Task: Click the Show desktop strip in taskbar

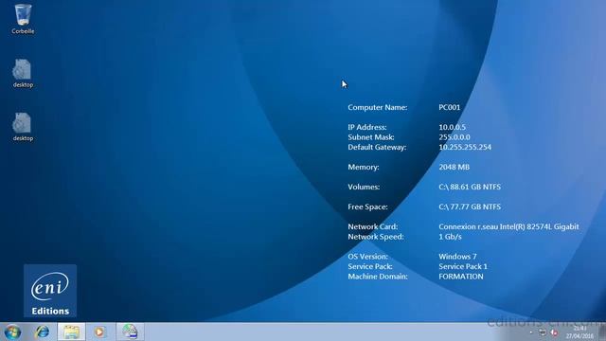Action: pyautogui.click(x=602, y=332)
